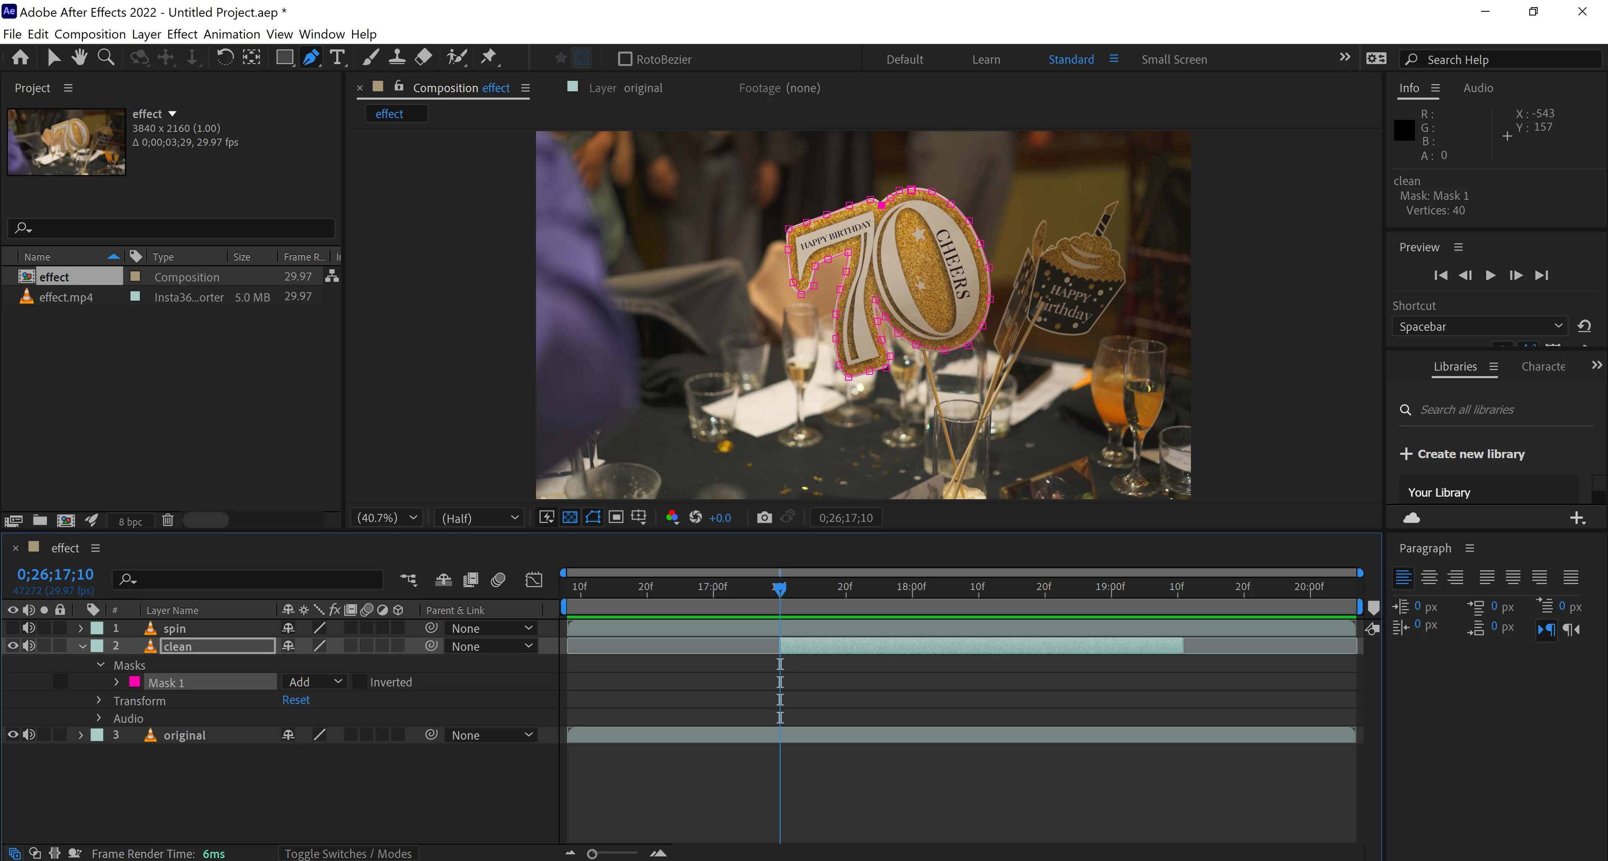Image resolution: width=1608 pixels, height=861 pixels.
Task: Click Reset for Transform
Action: tap(295, 700)
